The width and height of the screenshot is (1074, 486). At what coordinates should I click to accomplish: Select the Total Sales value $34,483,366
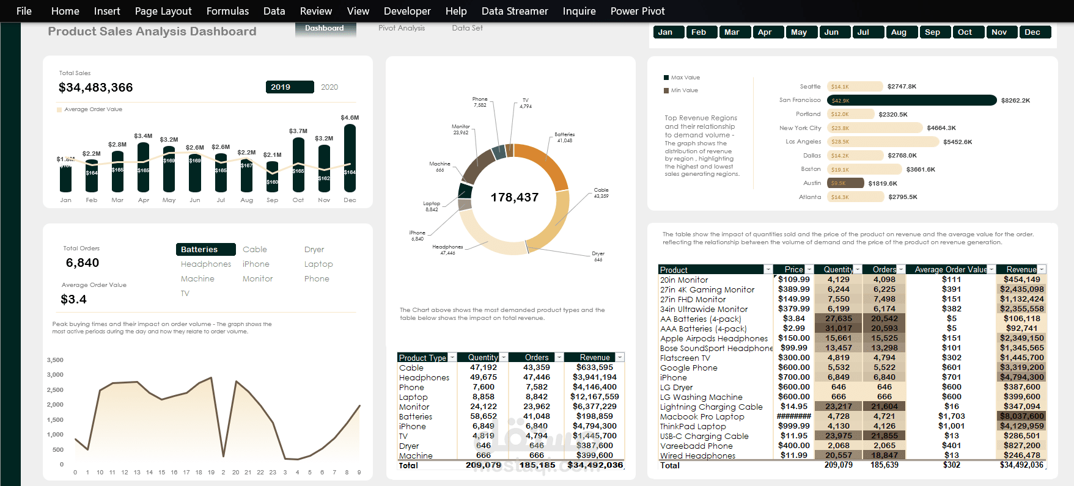[96, 87]
